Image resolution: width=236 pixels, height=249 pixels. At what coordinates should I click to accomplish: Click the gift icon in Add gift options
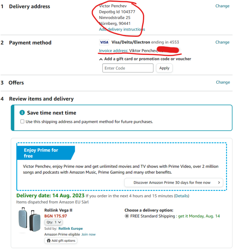point(49,240)
